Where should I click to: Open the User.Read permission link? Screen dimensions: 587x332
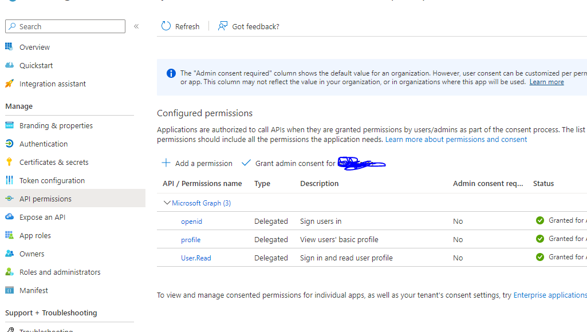[196, 258]
